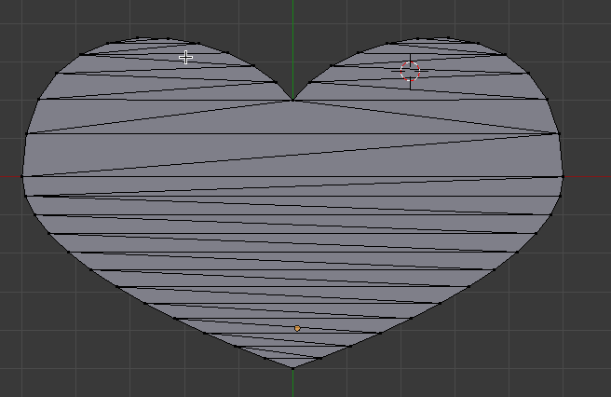This screenshot has width=611, height=397.
Task: Pick the rightmost vertex of the heart
Action: 563,175
